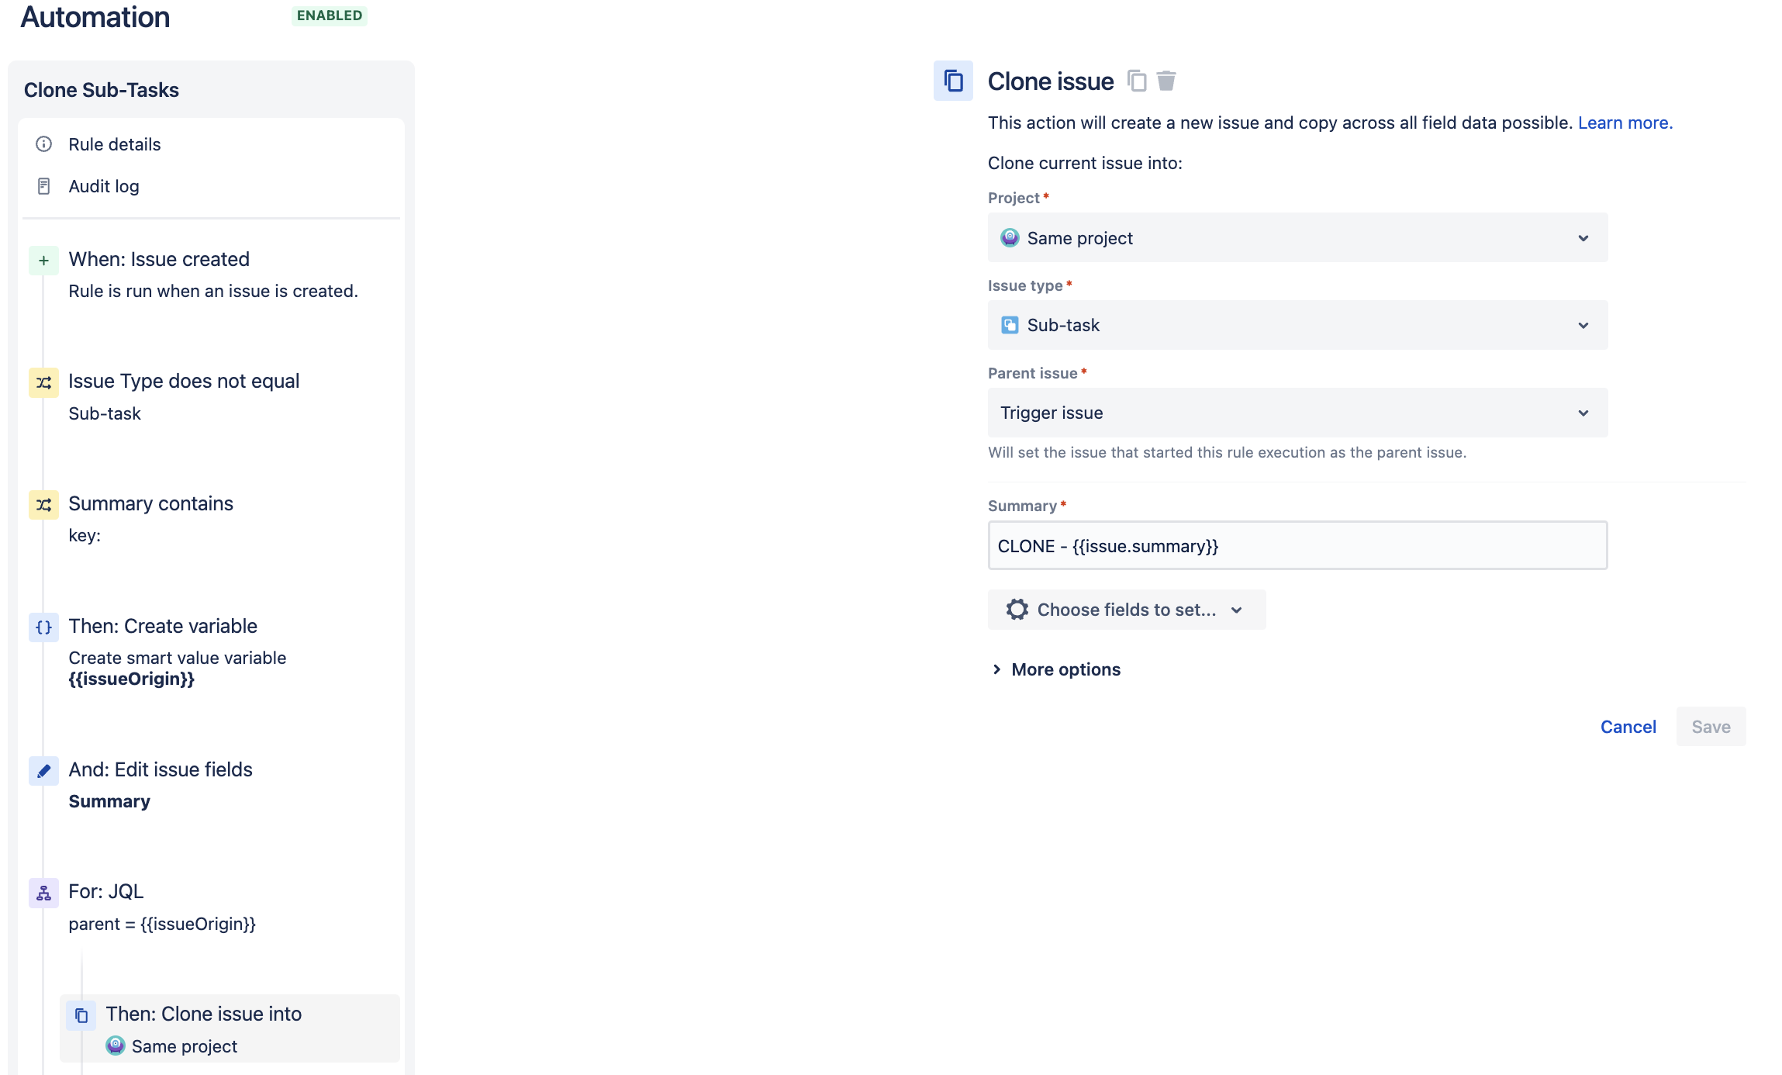Open Rule details from the sidebar
This screenshot has height=1075, width=1782.
114,144
